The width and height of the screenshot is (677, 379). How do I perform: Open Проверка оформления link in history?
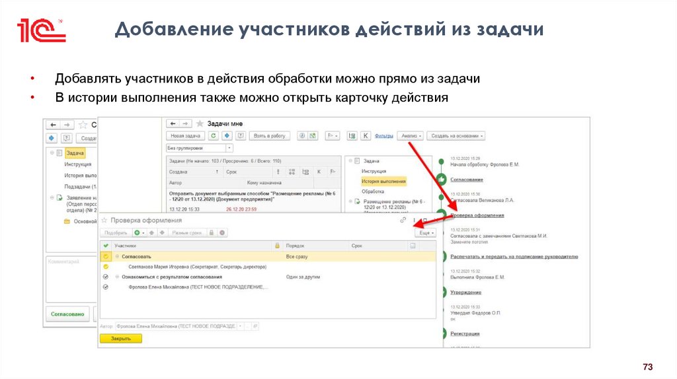tap(477, 215)
